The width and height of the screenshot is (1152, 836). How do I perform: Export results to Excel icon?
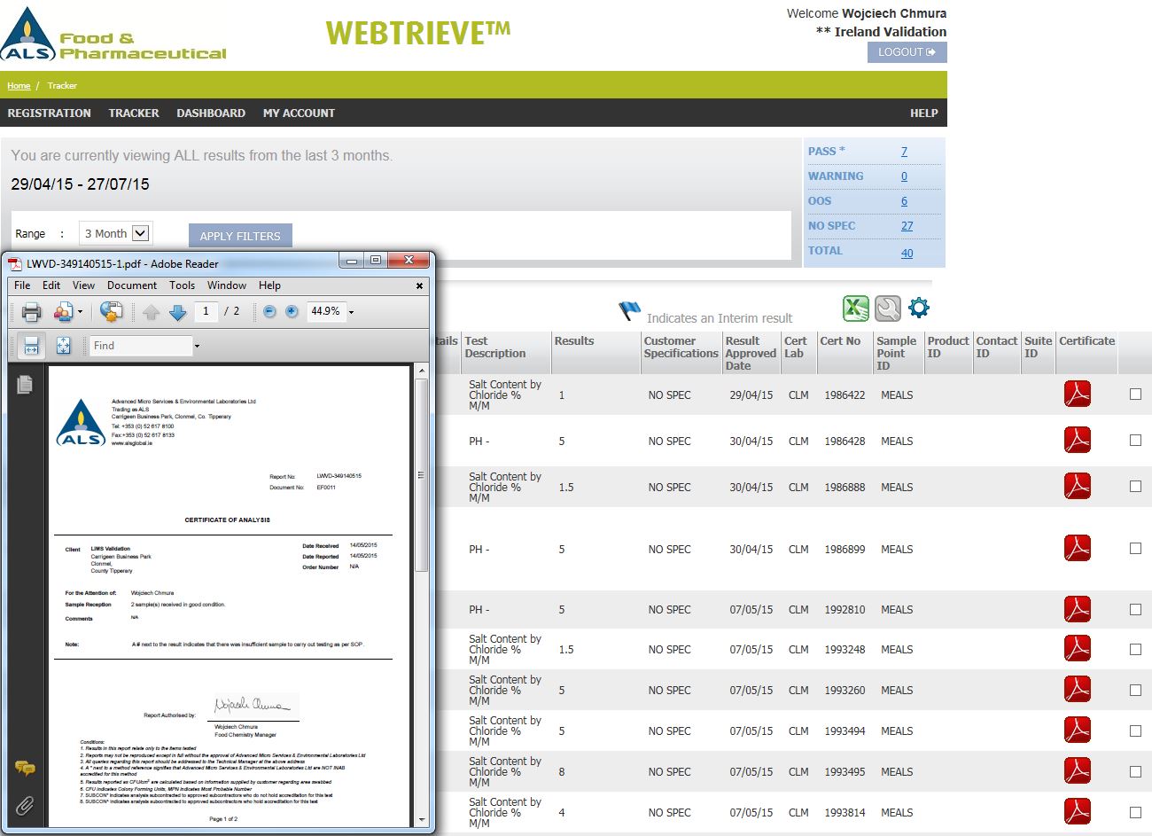855,309
